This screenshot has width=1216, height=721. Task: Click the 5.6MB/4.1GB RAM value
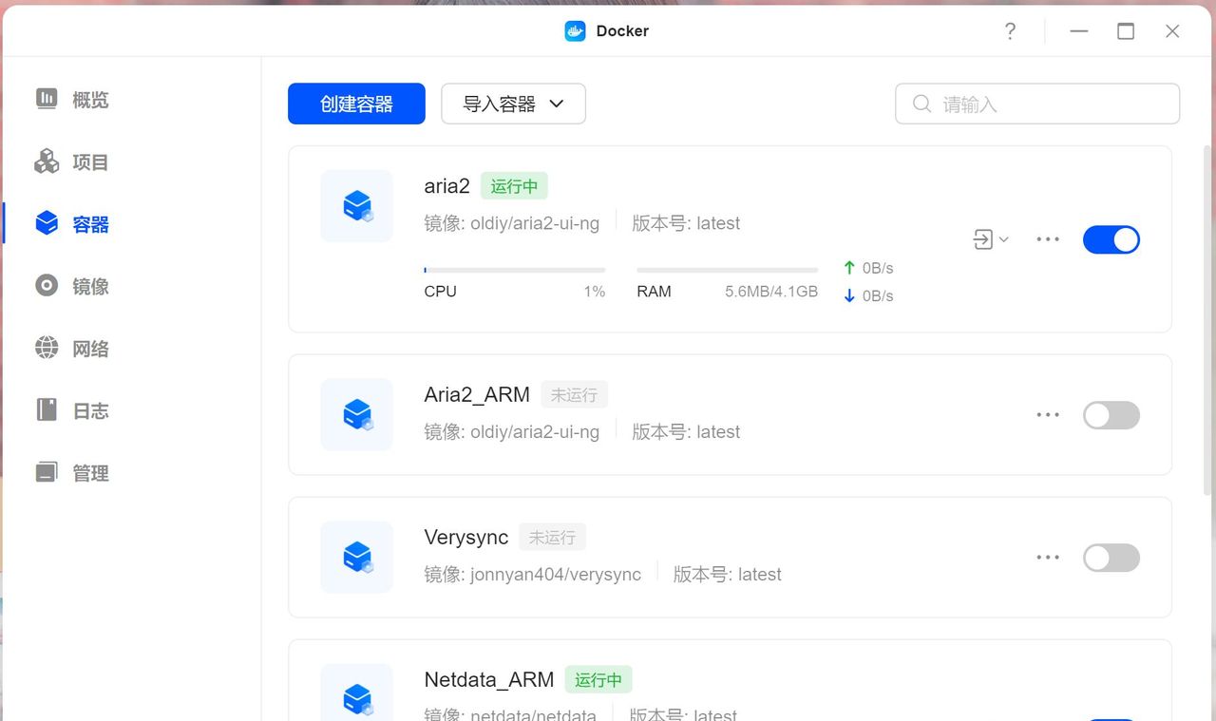coord(771,292)
